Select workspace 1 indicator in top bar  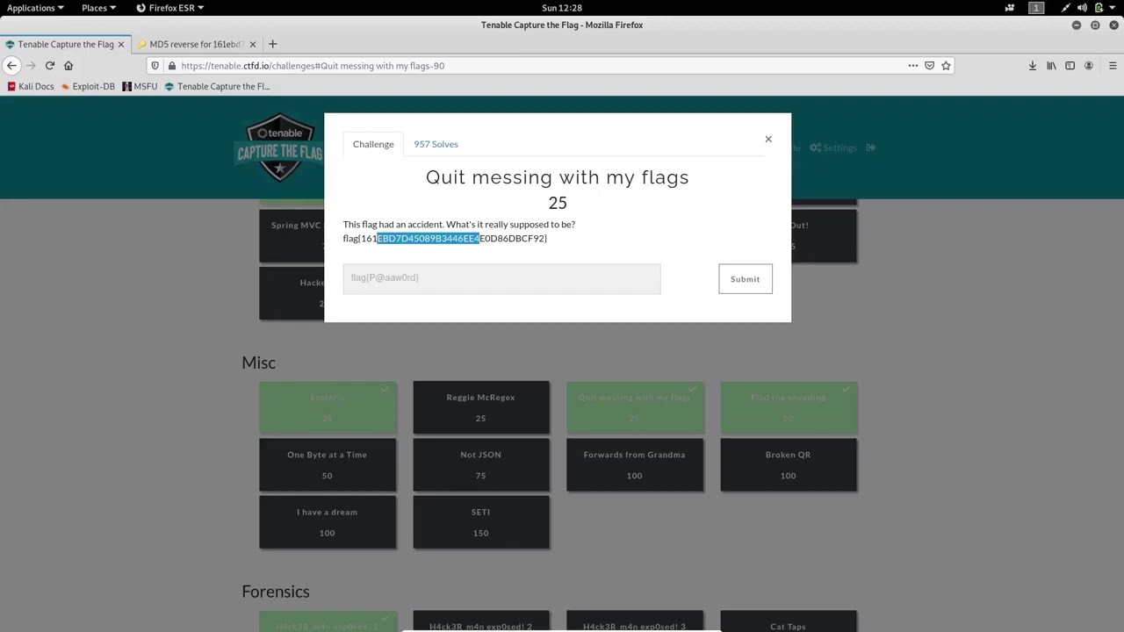(x=1036, y=8)
